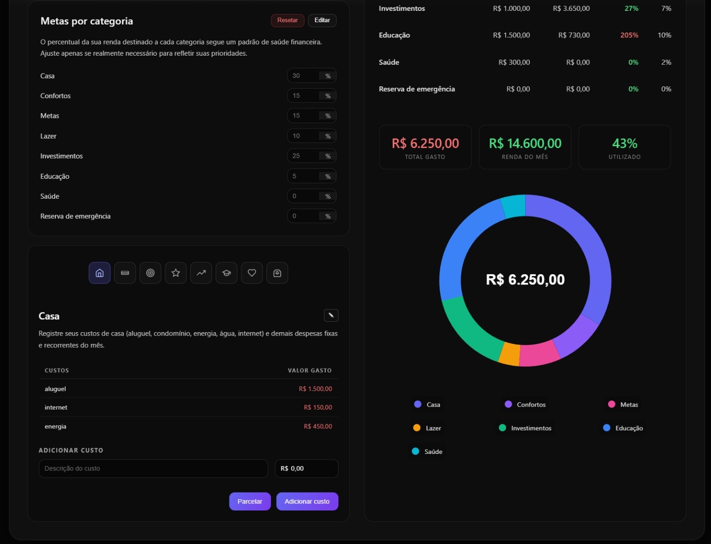Select the Educação graduation cap icon

pyautogui.click(x=227, y=273)
